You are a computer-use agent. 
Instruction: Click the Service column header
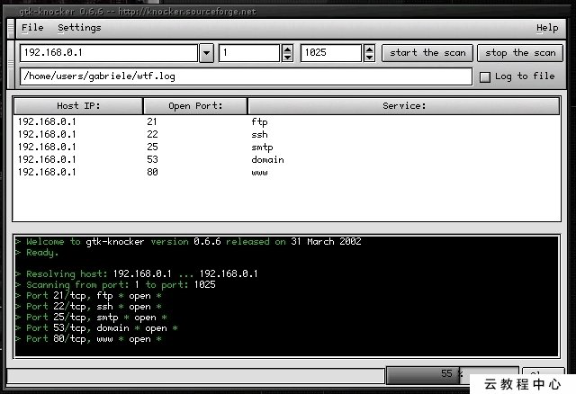(x=404, y=106)
